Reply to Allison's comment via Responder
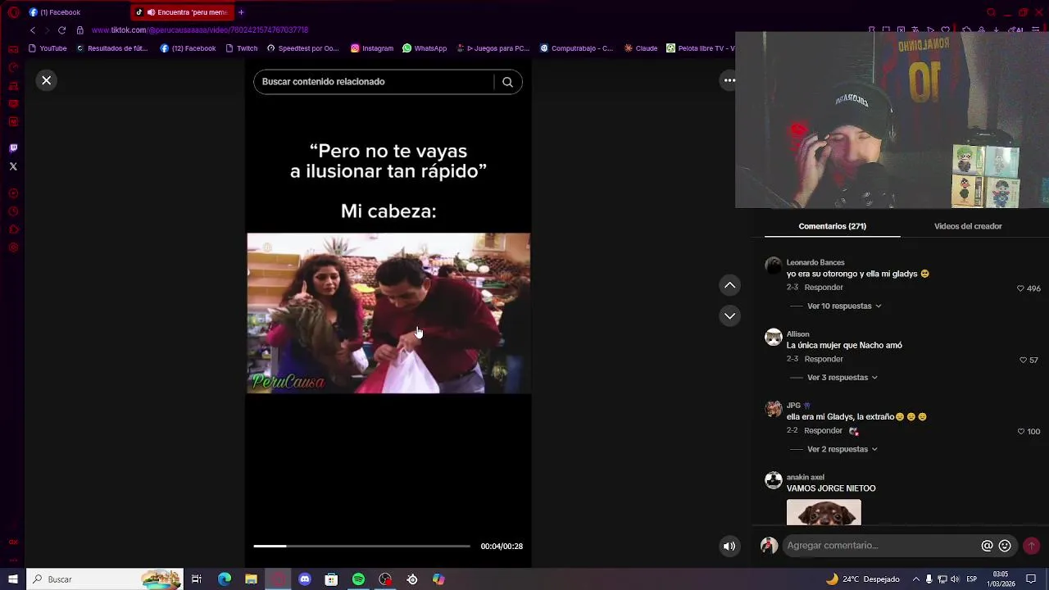 [x=824, y=359]
